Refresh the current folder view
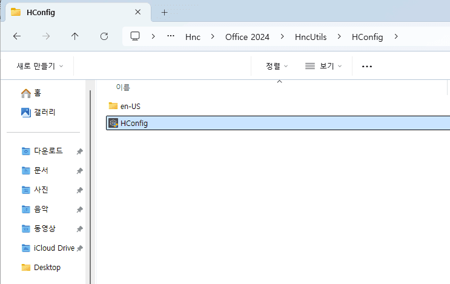 pos(104,36)
